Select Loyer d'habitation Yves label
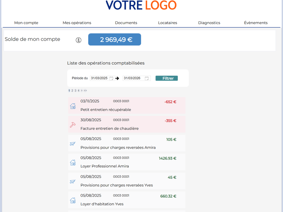The width and height of the screenshot is (283, 212). point(102,204)
